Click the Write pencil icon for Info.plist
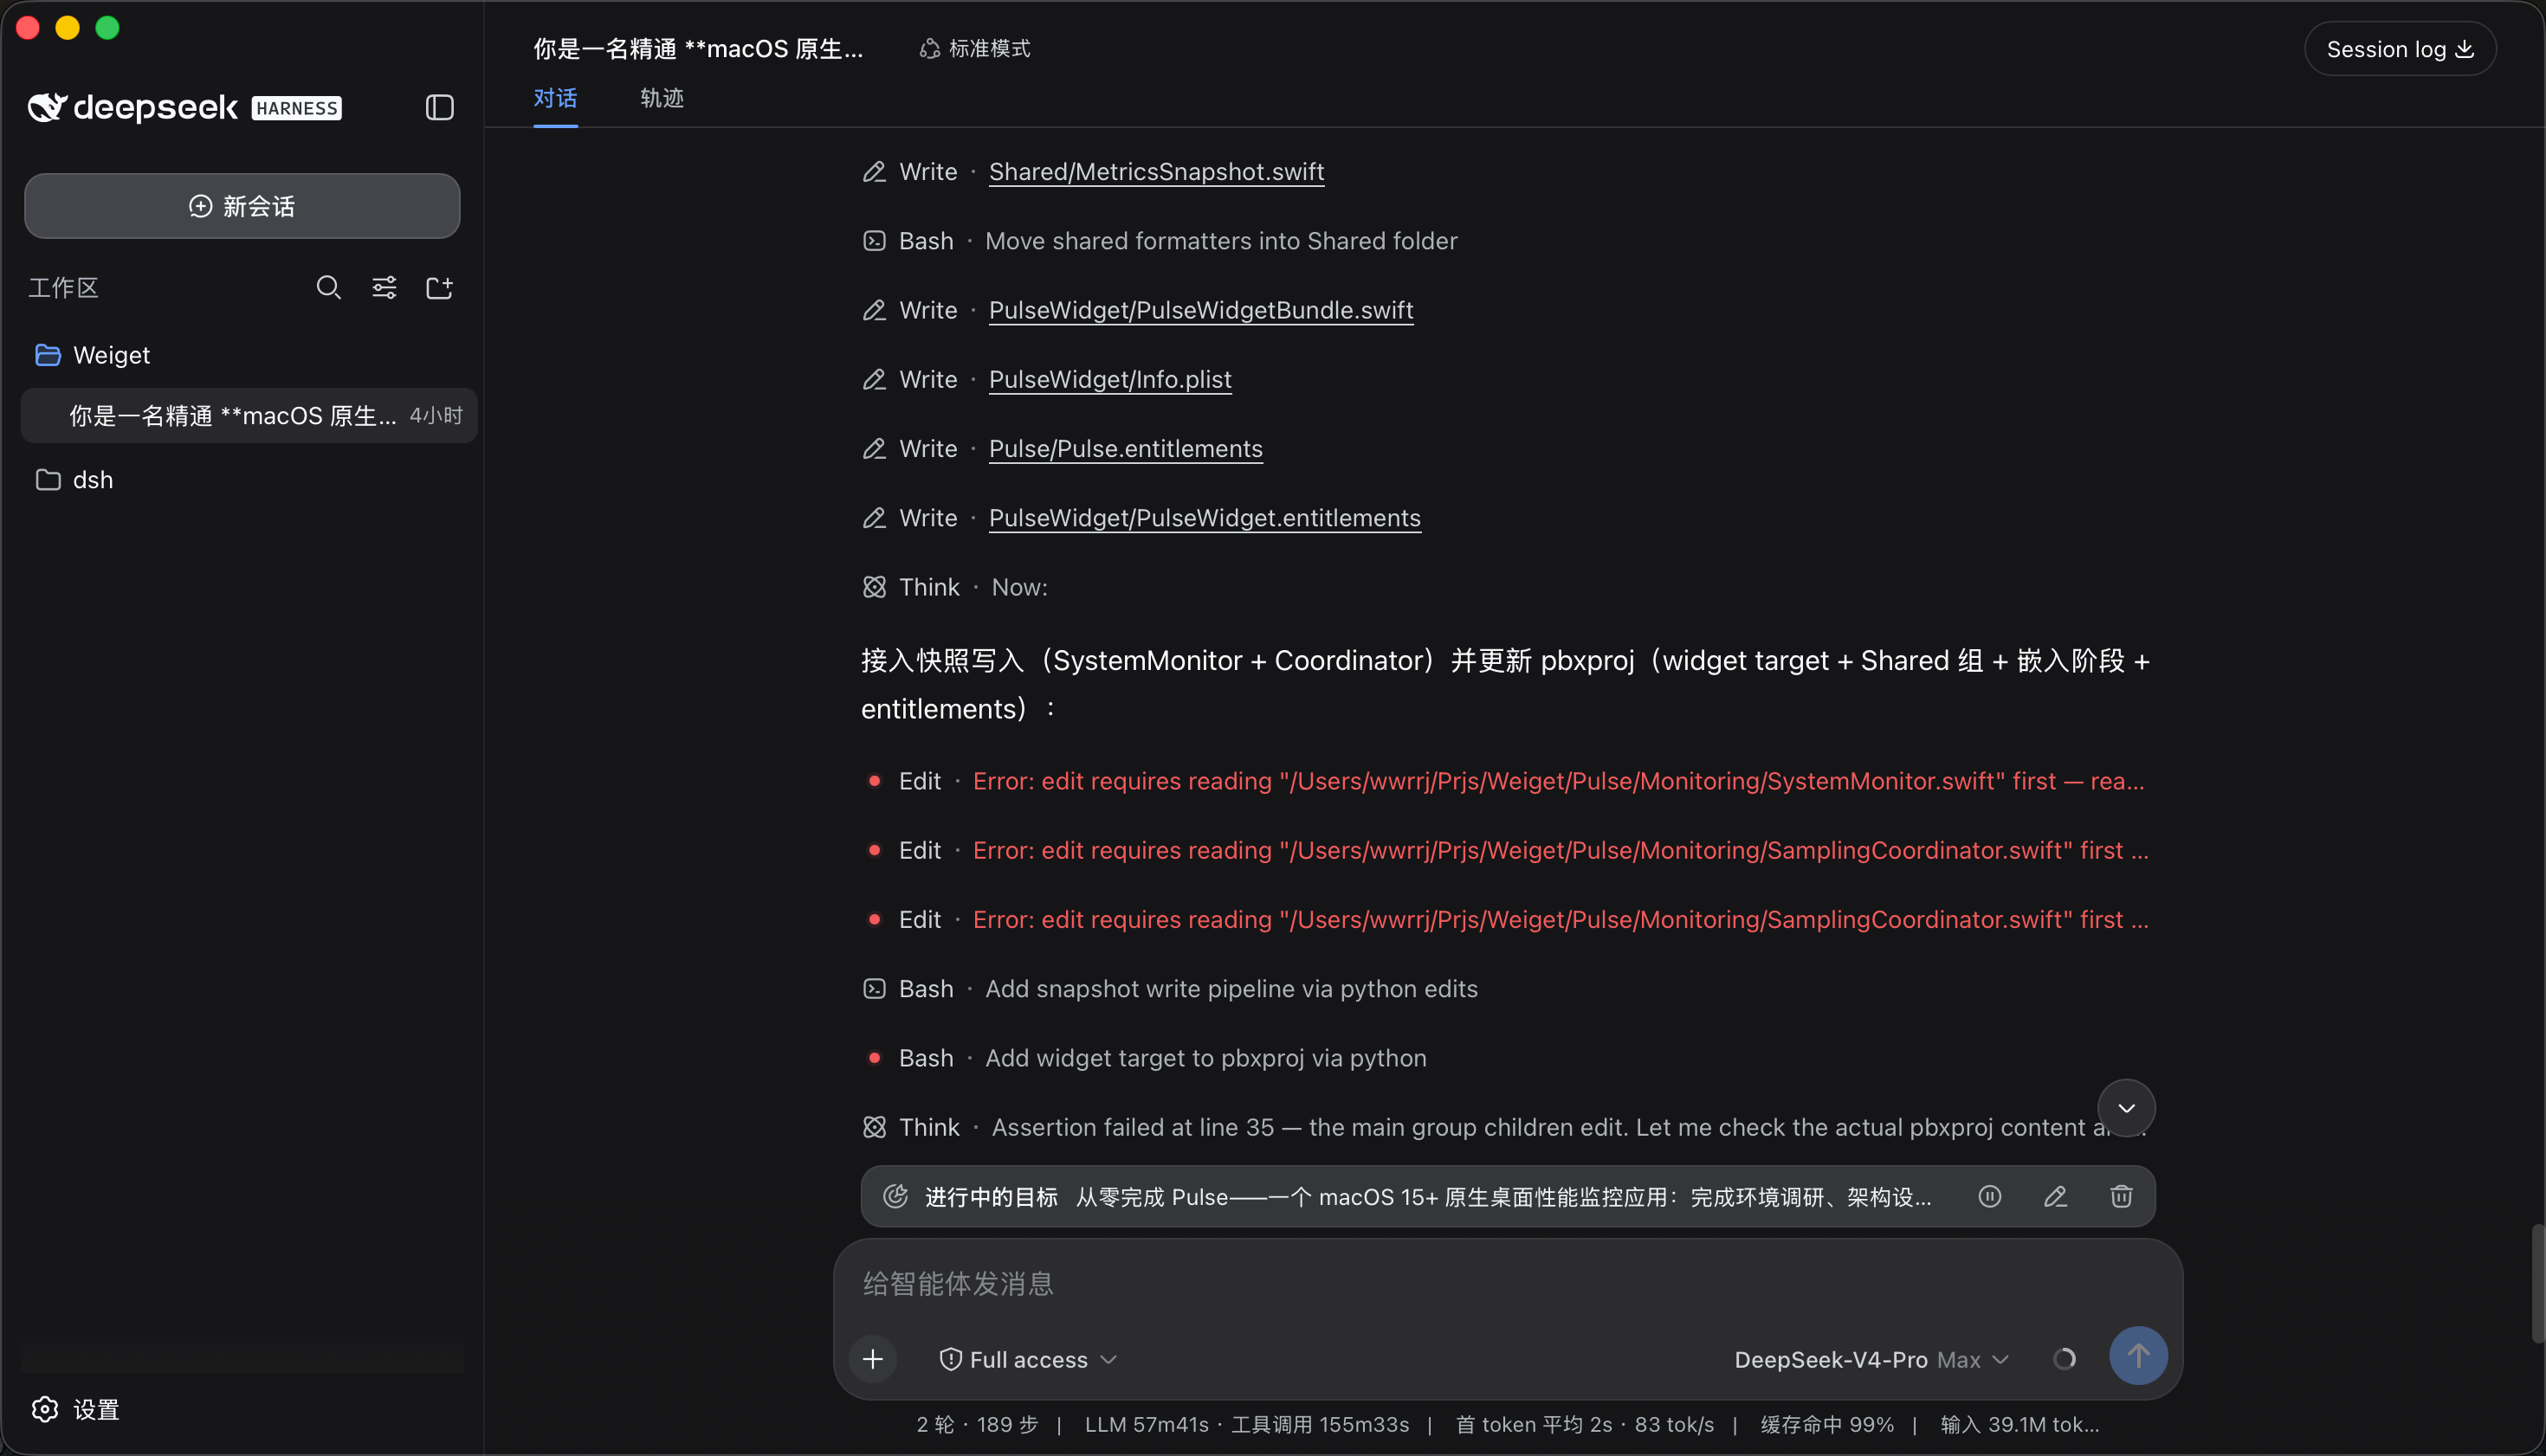 [x=875, y=379]
